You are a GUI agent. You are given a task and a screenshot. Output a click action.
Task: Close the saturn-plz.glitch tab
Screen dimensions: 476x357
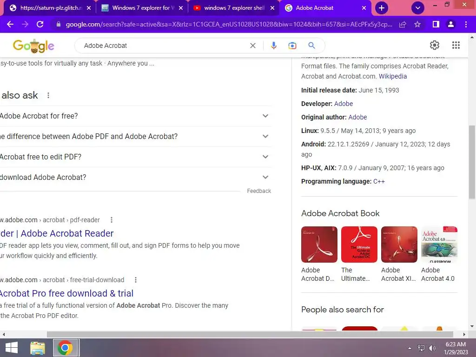point(89,8)
